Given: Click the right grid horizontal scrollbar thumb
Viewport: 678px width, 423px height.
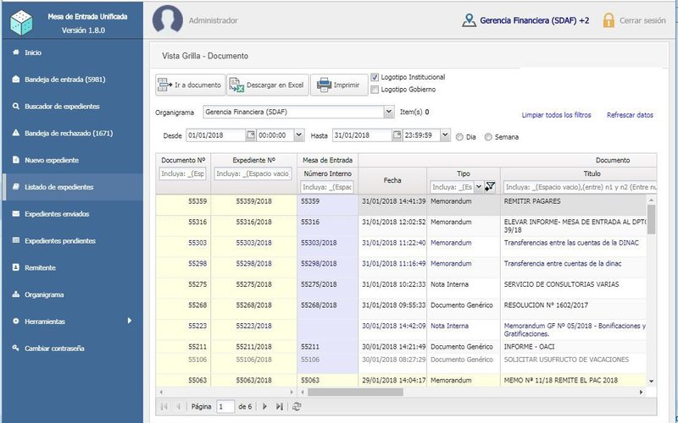Looking at the screenshot, I should (x=355, y=392).
